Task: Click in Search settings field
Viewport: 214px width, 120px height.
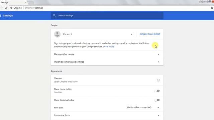Action: tap(107, 16)
